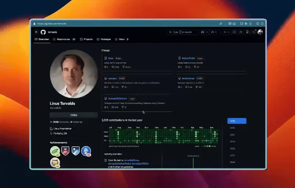Open stargazers count of linux repo
295x188 pixels.
click(x=115, y=67)
